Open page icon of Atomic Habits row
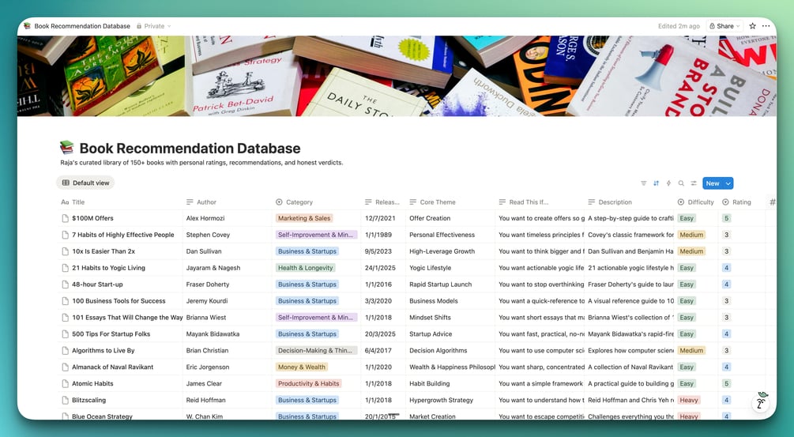The height and width of the screenshot is (437, 794). click(x=65, y=384)
